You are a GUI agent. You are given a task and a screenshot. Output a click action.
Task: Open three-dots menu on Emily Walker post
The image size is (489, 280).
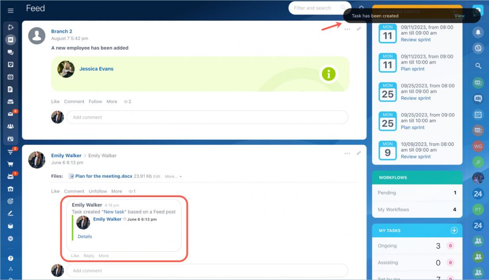click(347, 153)
